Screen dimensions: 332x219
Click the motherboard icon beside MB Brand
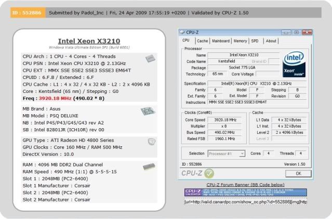(x=148, y=111)
